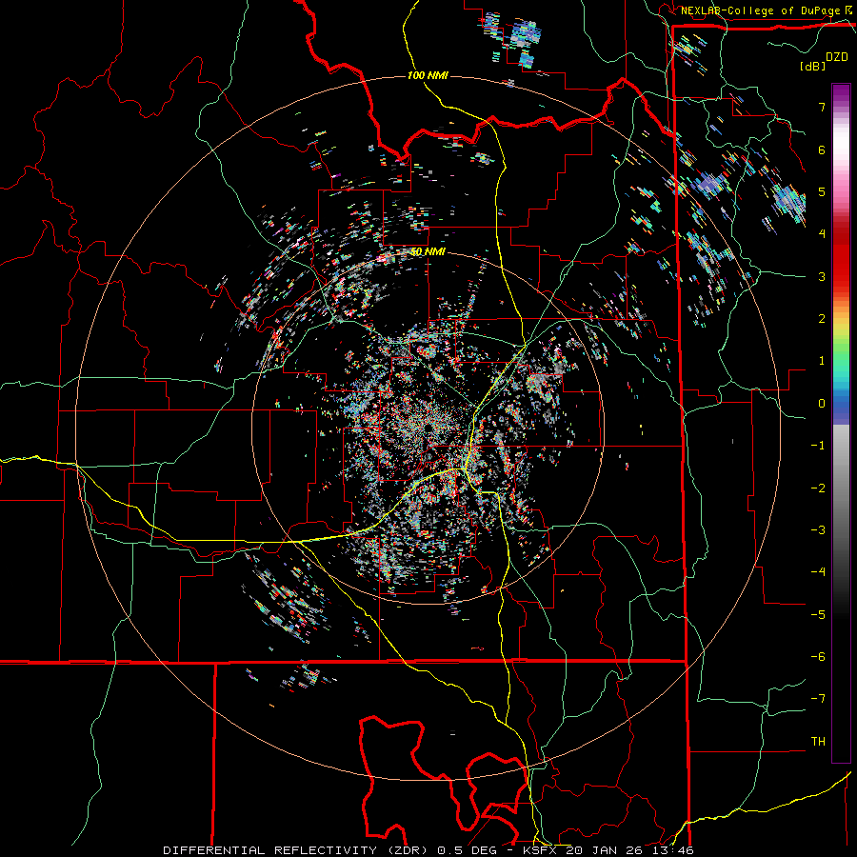Image resolution: width=857 pixels, height=857 pixels.
Task: Click the "3" value on color scale
Action: [x=822, y=276]
